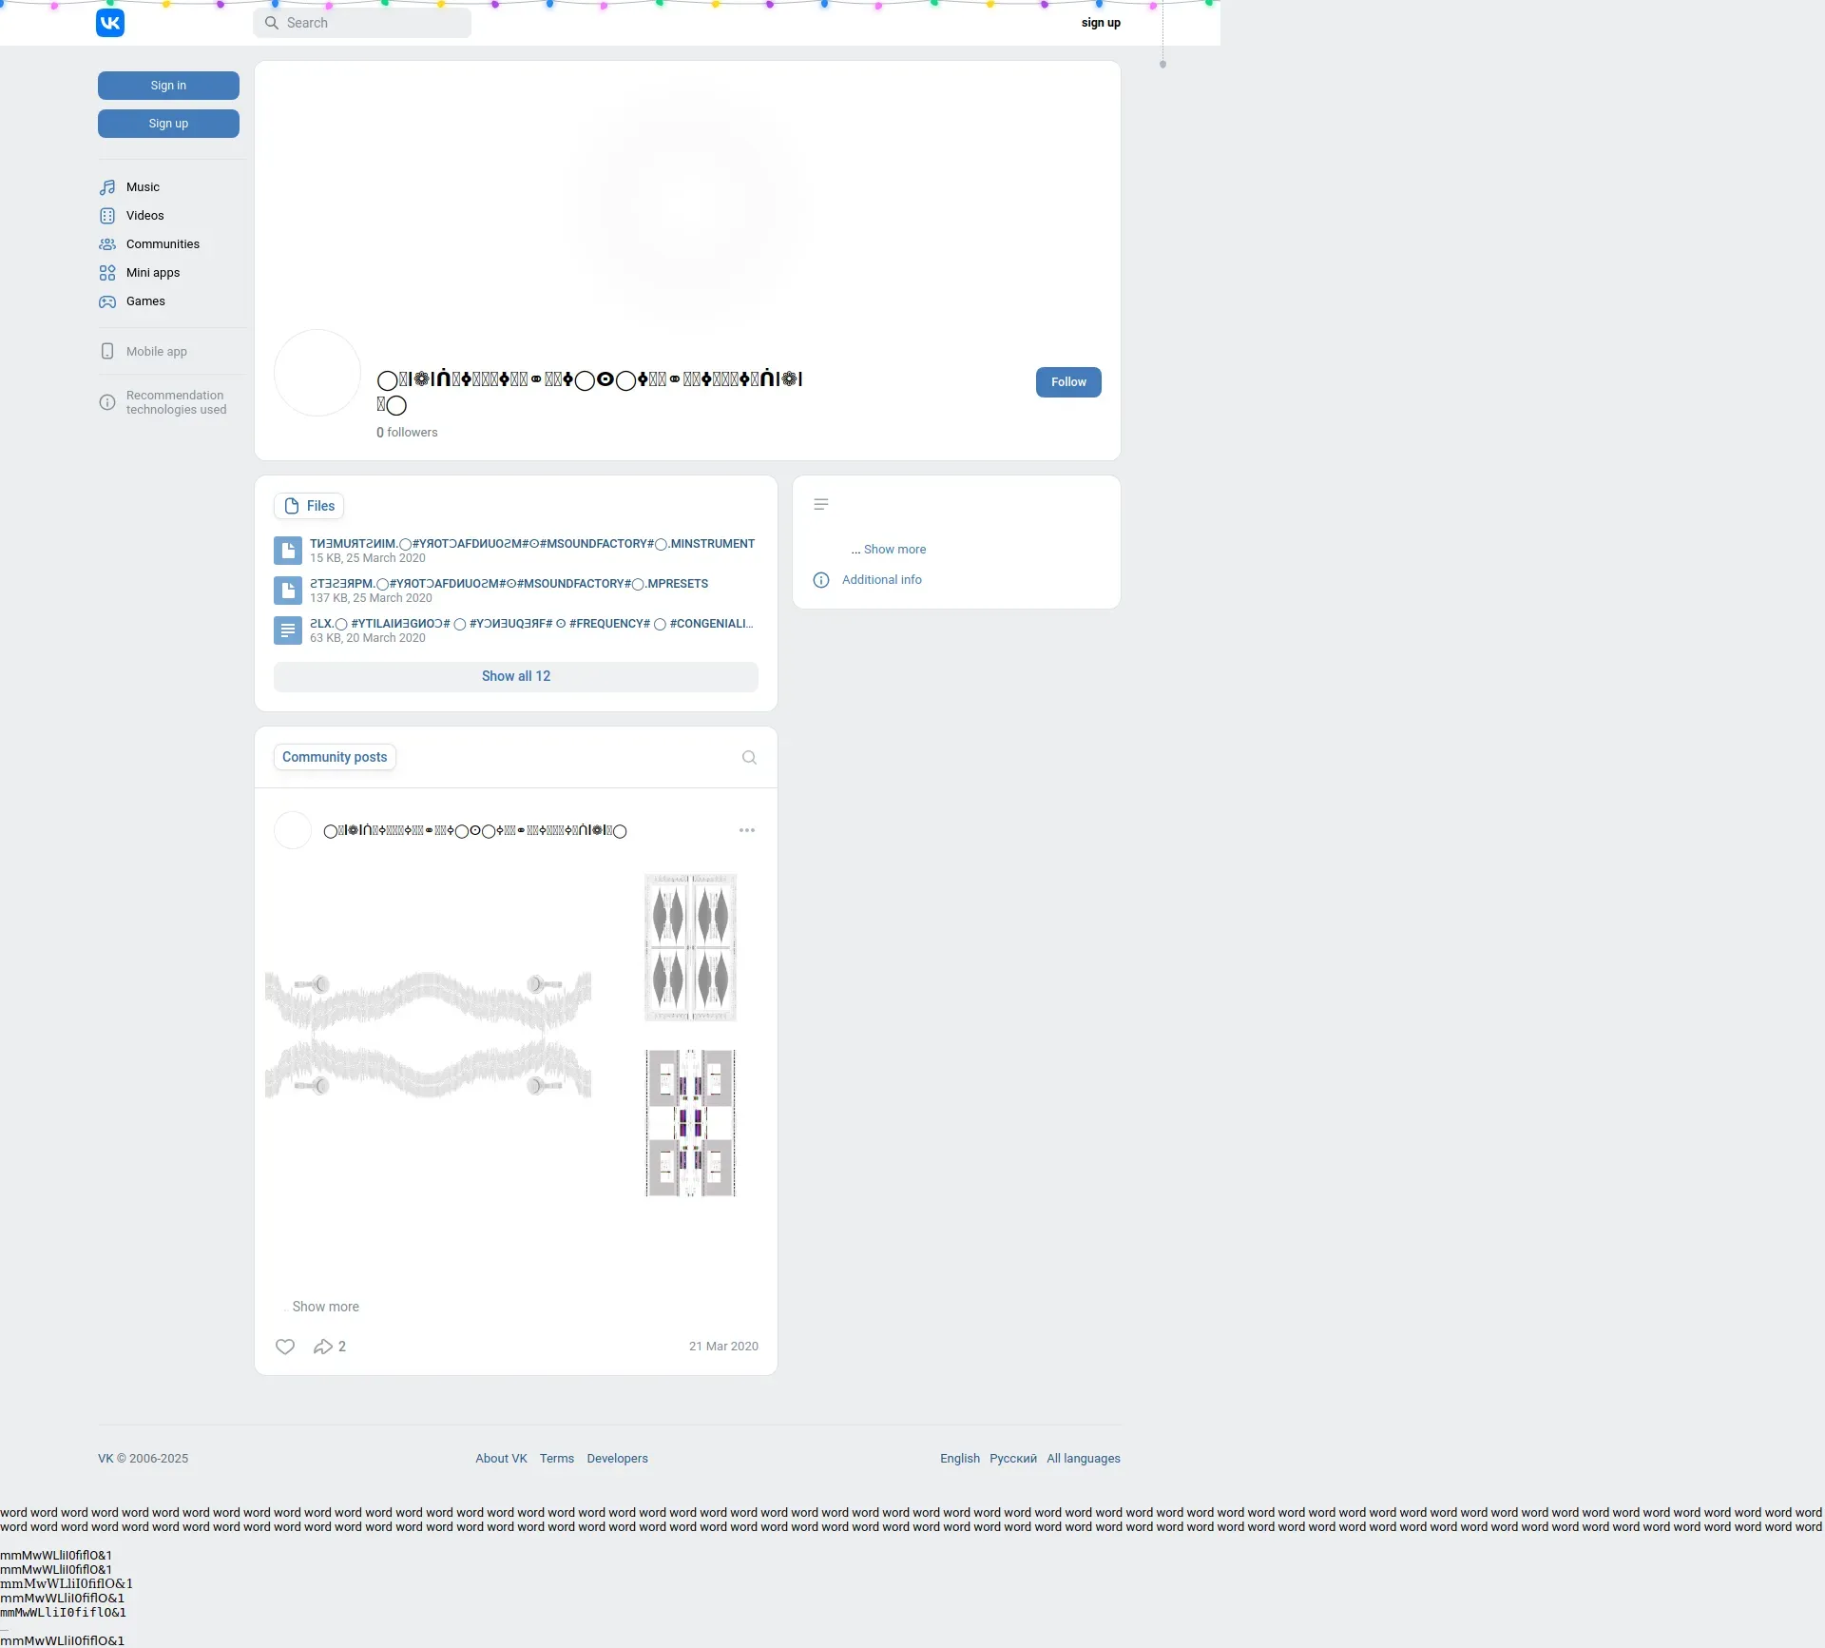Open post options three-dot menu
Screen dimensions: 1825x1648
click(x=747, y=830)
